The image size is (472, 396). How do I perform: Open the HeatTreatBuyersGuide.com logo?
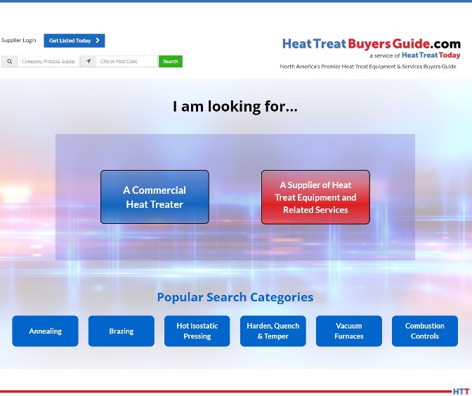(371, 44)
